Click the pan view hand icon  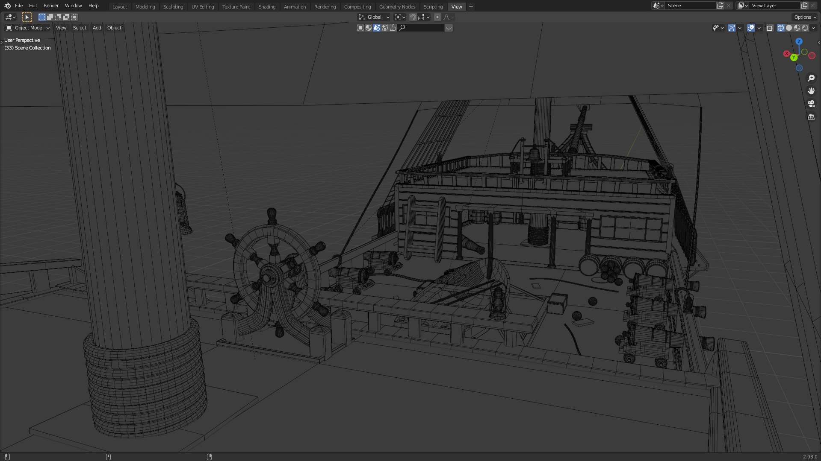pos(811,91)
